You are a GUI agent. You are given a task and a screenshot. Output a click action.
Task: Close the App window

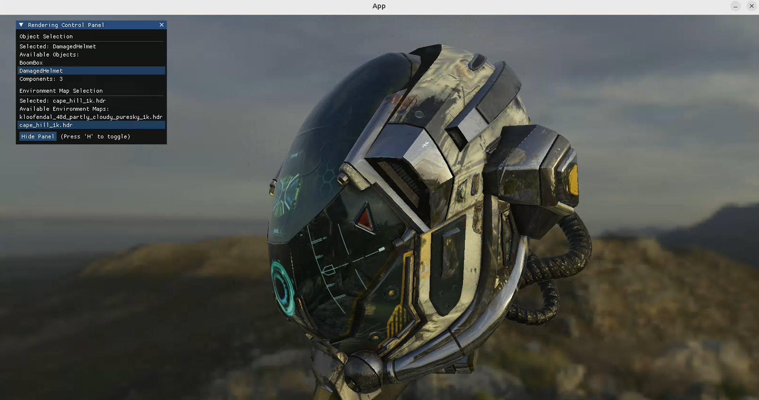click(x=751, y=6)
